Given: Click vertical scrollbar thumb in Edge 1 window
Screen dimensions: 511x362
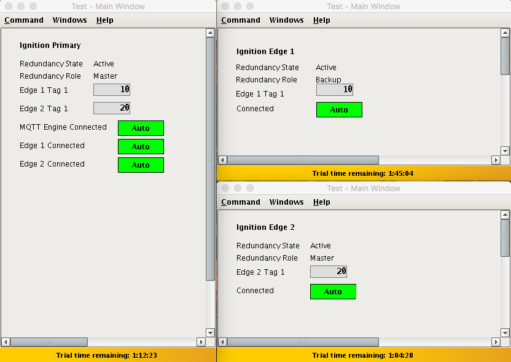Looking at the screenshot, I should [x=505, y=56].
